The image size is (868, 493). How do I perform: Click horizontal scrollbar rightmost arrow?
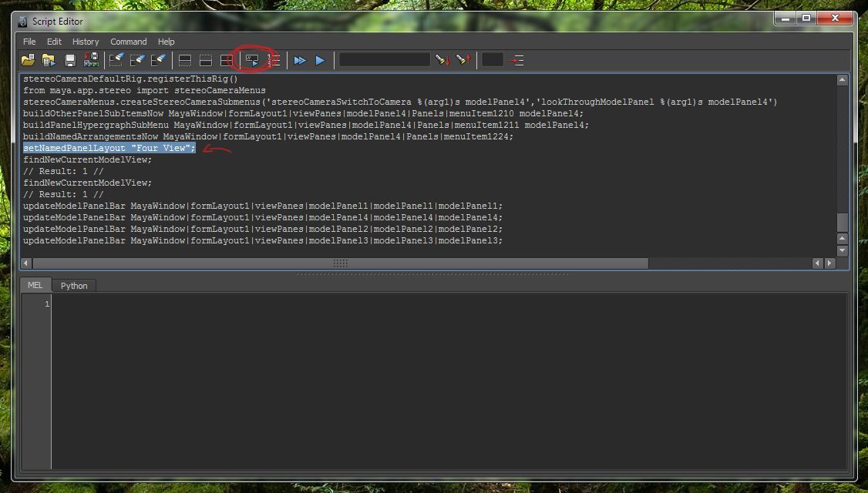[x=829, y=263]
